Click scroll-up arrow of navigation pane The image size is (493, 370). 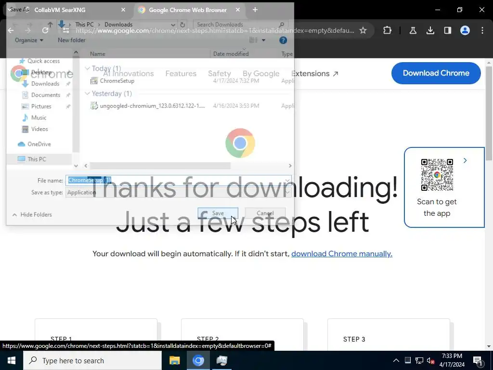pos(76,52)
